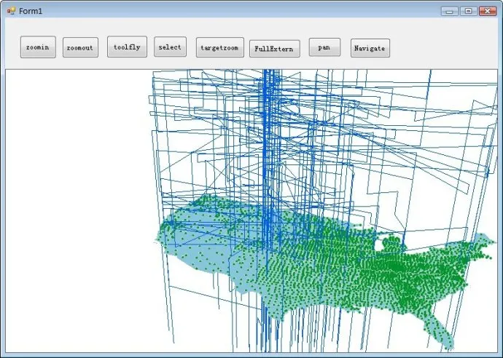
Task: Maximize the Form1 window
Action: tap(468, 11)
